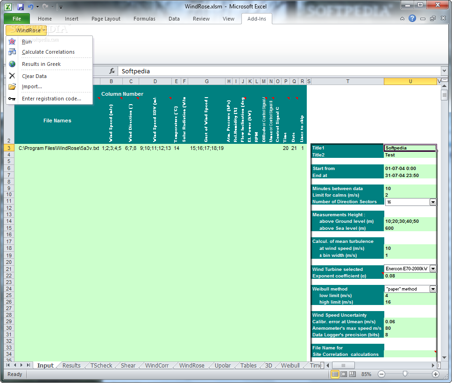This screenshot has height=383, width=452.
Task: Choose Import... menu entry
Action: 49,86
